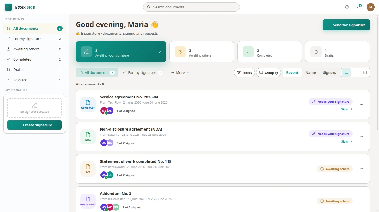Focus the Search documents field
The width and height of the screenshot is (379, 212).
(191, 7)
